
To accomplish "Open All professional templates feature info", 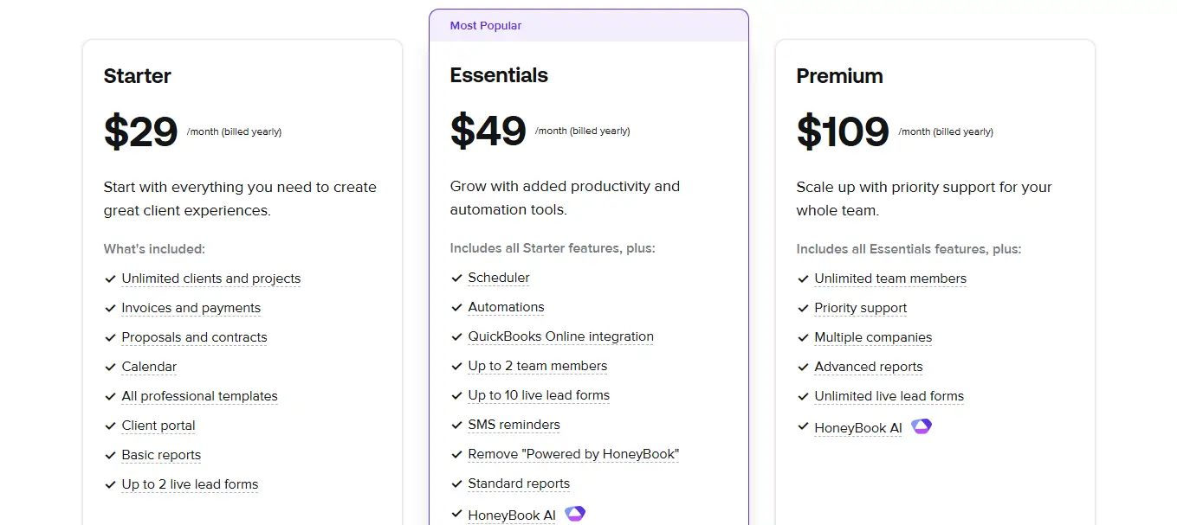I will click(199, 396).
